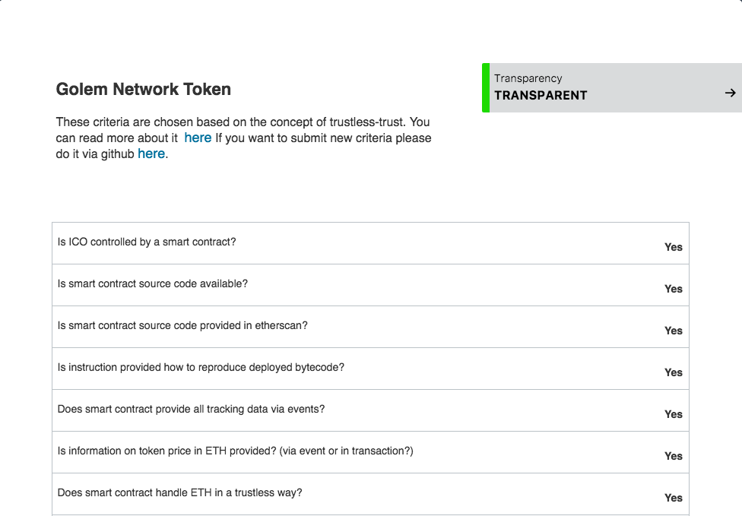
Task: Toggle the etherscan source code answer
Action: tap(673, 331)
